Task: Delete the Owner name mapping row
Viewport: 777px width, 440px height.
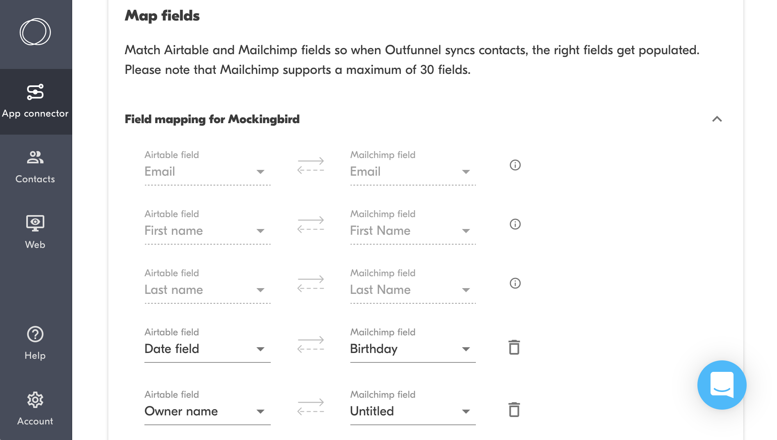Action: tap(514, 410)
